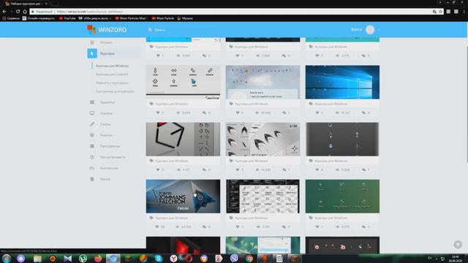Image resolution: width=468 pixels, height=263 pixels.
Task: Open Viber from the taskbar
Action: point(234,258)
